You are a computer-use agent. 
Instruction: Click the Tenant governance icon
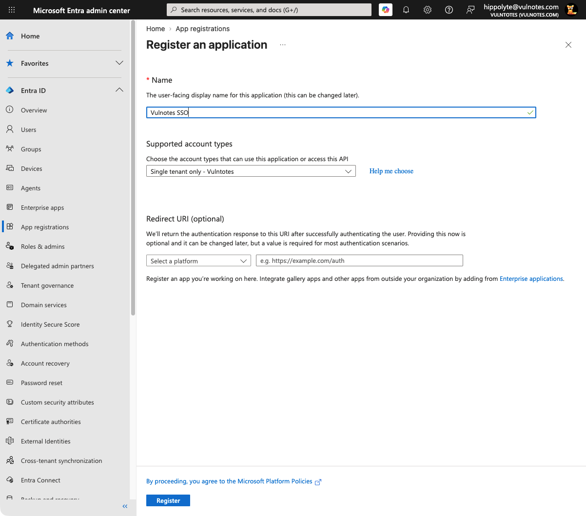point(10,285)
